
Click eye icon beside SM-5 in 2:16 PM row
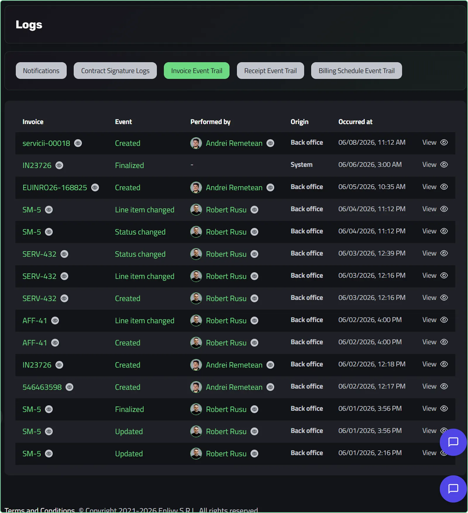click(x=49, y=454)
